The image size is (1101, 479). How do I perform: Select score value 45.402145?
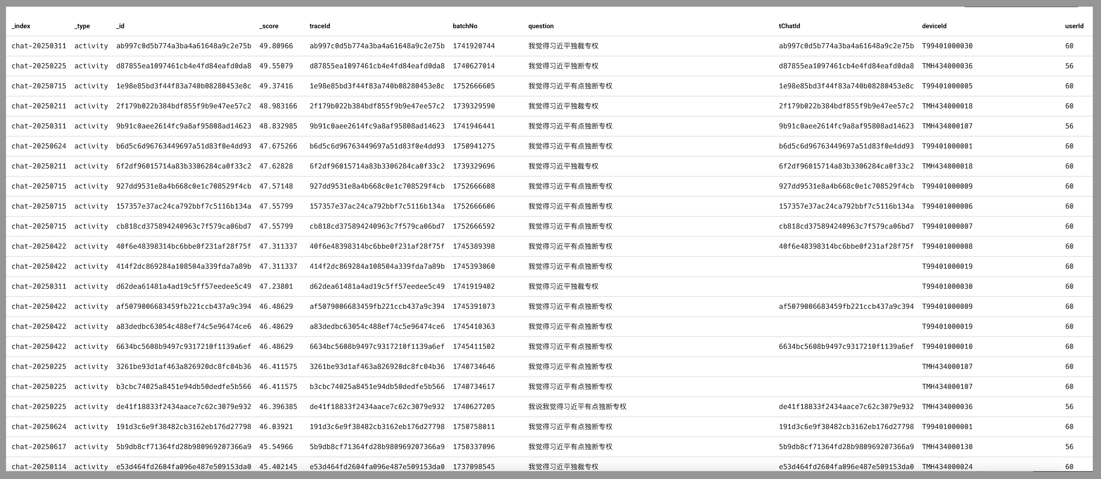(x=278, y=467)
